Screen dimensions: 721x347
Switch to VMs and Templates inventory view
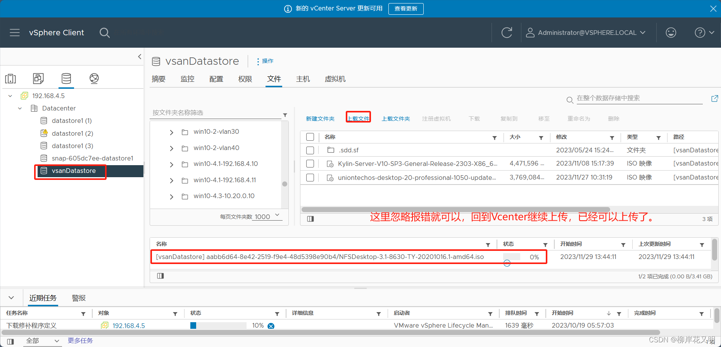(38, 78)
